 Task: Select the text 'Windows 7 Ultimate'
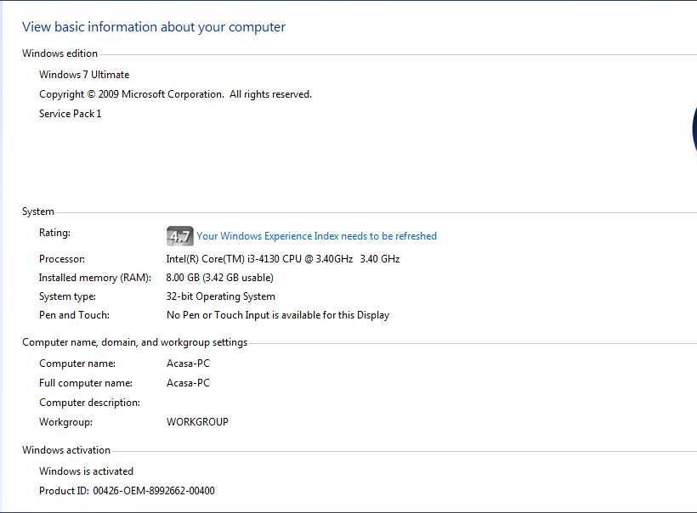tap(84, 75)
